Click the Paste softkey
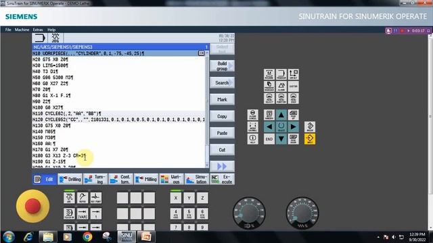 click(222, 133)
